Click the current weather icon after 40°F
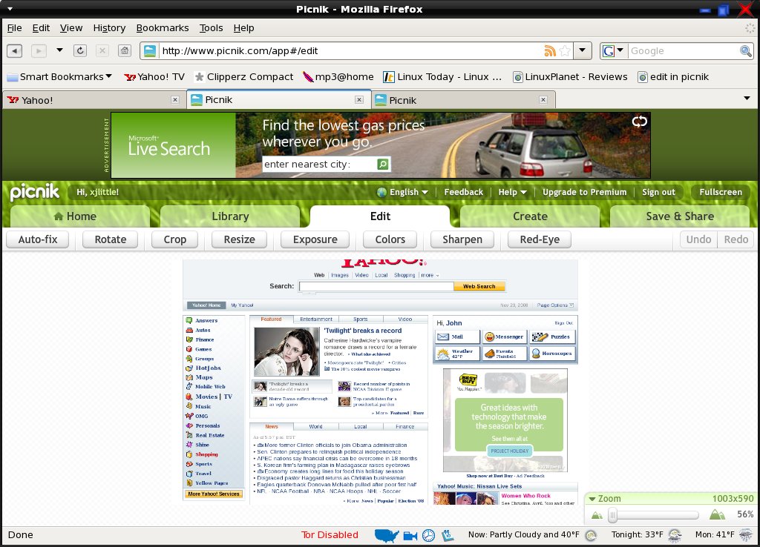The height and width of the screenshot is (547, 760). click(x=590, y=535)
